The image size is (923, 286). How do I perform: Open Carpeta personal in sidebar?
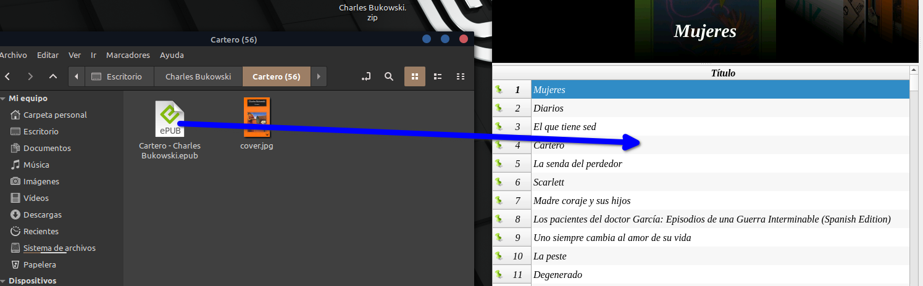coord(55,115)
